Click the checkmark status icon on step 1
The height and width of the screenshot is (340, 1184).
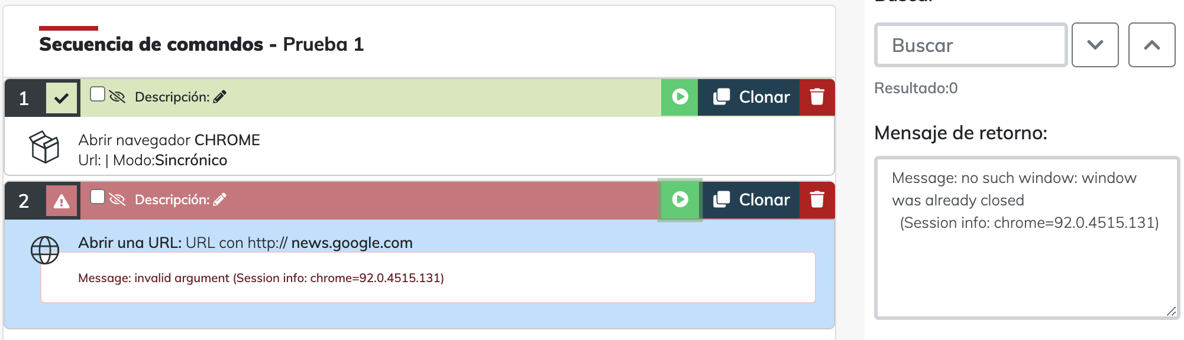pyautogui.click(x=62, y=99)
